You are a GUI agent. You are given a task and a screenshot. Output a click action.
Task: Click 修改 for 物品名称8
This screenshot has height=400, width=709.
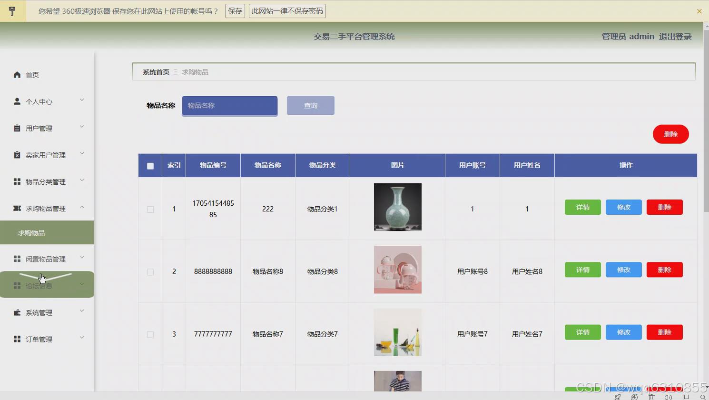[624, 270]
